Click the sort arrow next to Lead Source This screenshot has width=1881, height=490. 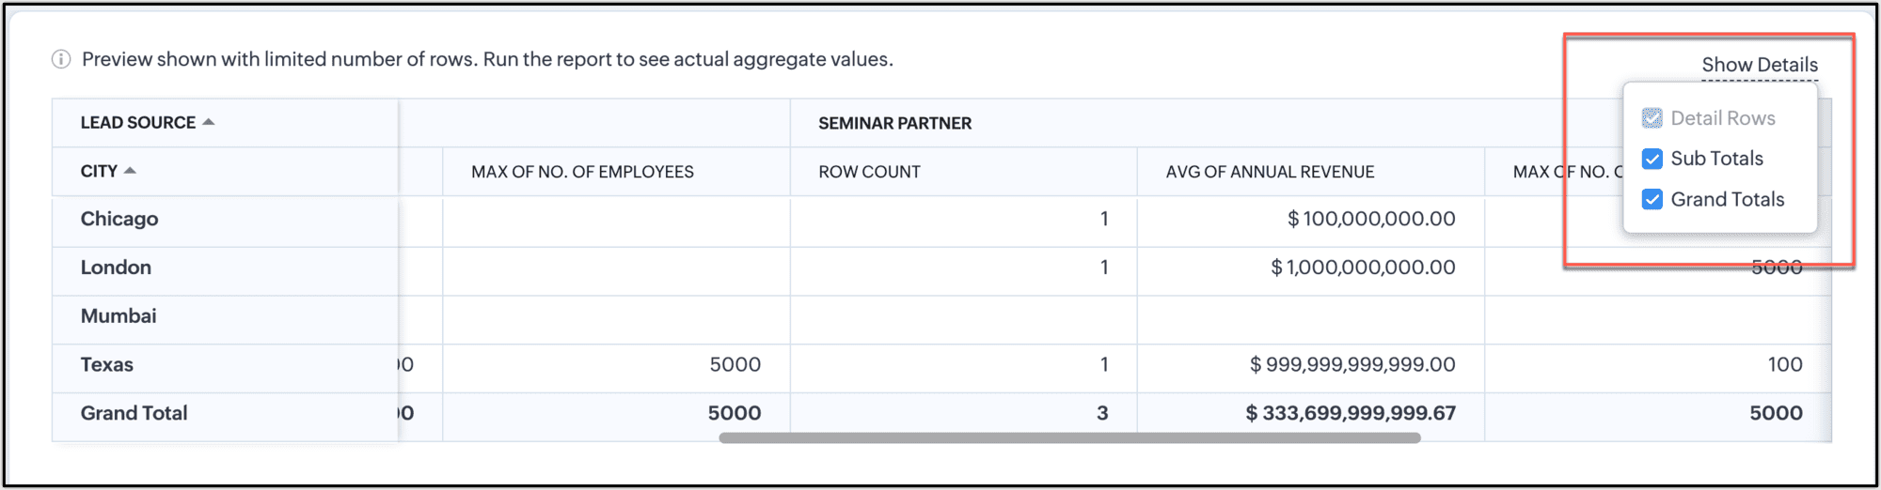click(209, 122)
